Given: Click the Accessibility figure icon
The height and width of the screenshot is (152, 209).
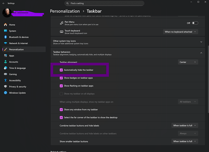Looking at the screenshot, I should [x=5, y=81].
